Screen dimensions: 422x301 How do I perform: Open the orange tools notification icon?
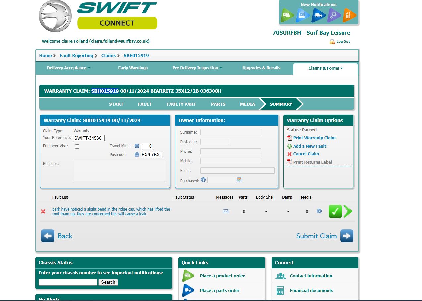coord(349,15)
